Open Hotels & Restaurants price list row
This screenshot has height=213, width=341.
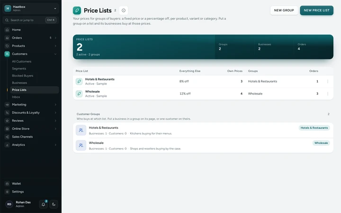203,81
